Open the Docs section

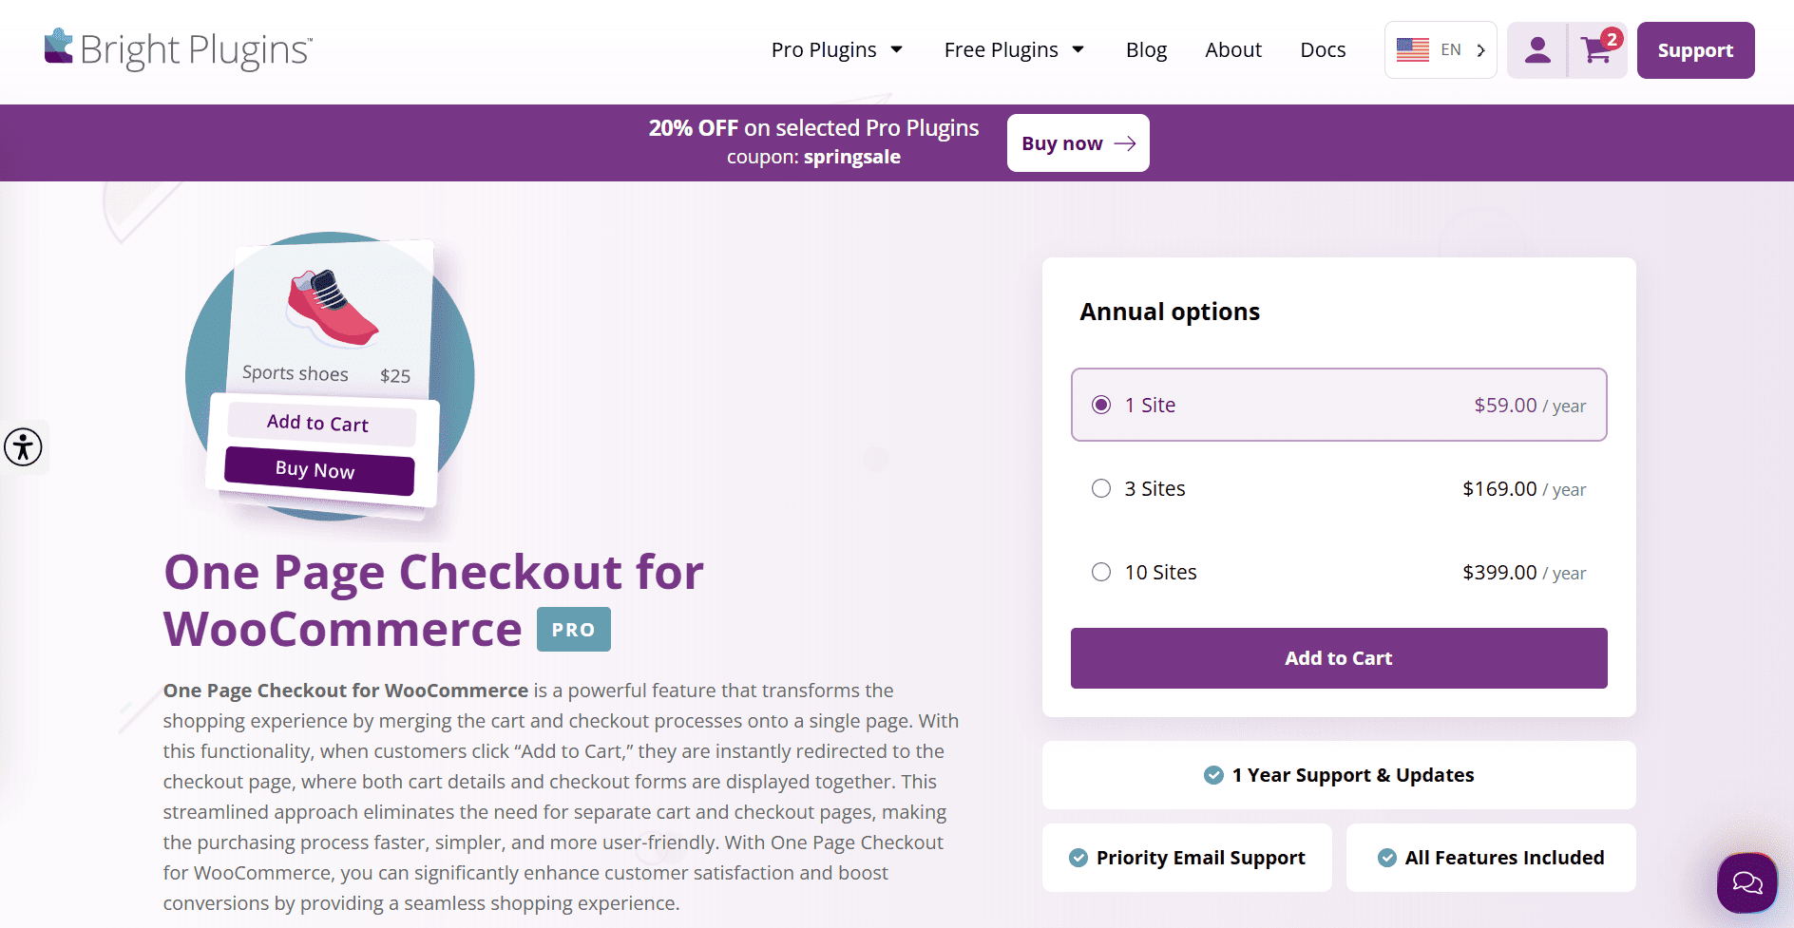click(1322, 49)
